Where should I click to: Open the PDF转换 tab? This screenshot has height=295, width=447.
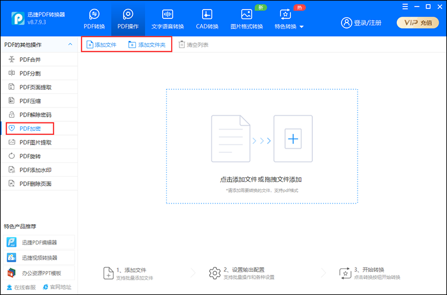click(94, 19)
